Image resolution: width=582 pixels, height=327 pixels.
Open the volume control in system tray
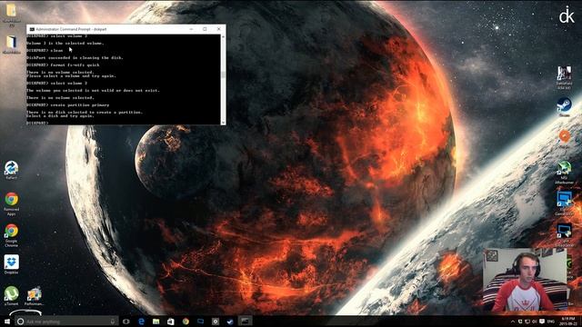535,322
